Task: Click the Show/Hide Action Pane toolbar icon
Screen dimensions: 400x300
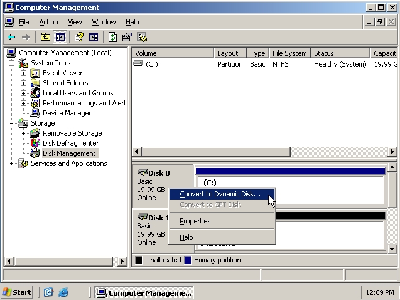Action: (94, 37)
